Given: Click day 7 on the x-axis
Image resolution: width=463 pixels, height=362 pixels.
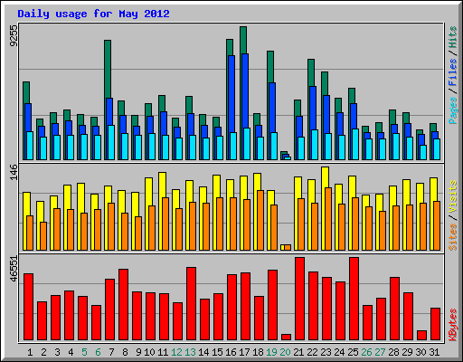Looking at the screenshot, I should click(111, 352).
